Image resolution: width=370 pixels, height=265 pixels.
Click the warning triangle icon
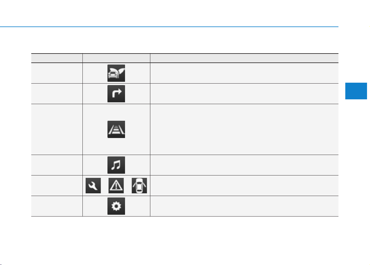[x=116, y=186]
